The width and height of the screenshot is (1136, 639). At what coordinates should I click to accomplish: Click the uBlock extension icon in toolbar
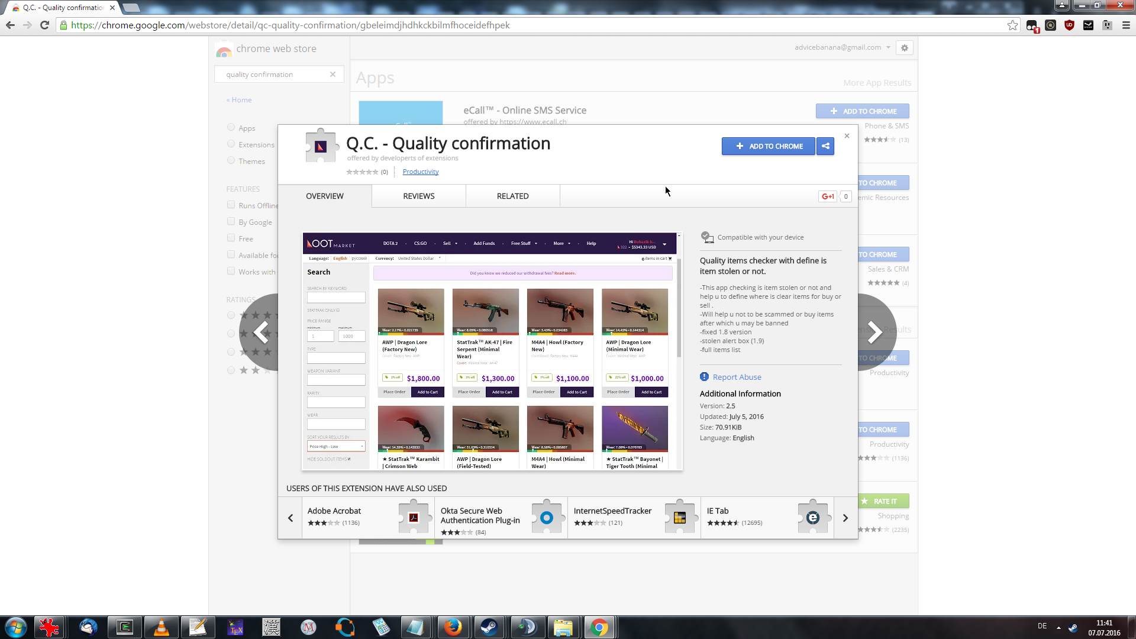click(x=1069, y=25)
